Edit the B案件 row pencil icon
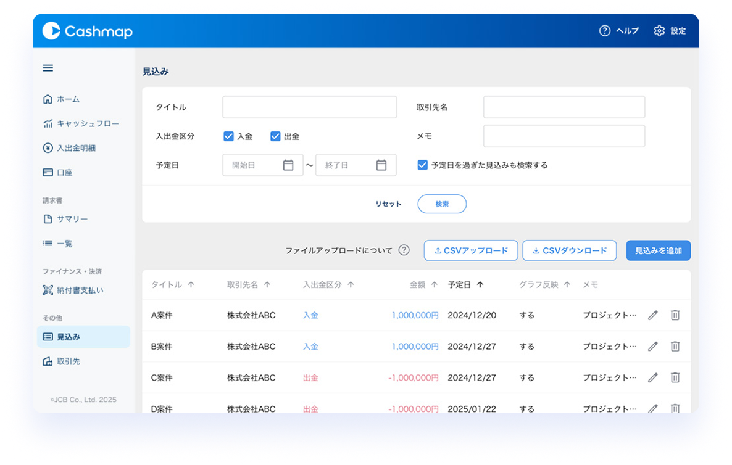Viewport: 732px width, 465px height. [x=652, y=347]
